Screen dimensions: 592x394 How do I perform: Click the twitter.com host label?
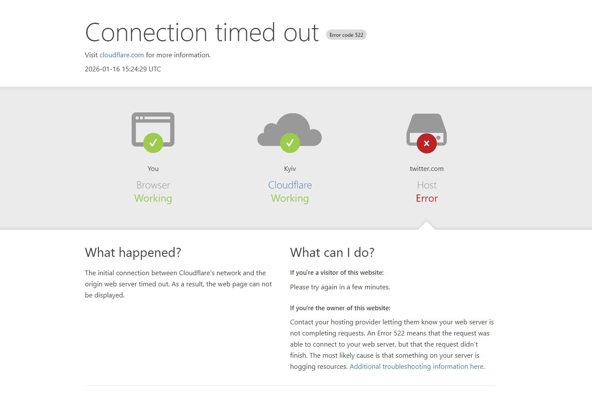click(427, 169)
